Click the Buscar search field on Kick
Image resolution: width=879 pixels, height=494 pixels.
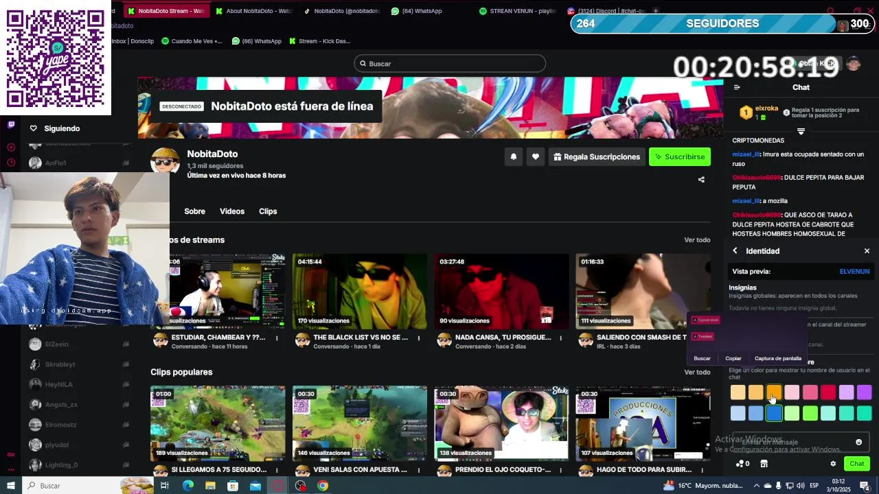[x=450, y=64]
